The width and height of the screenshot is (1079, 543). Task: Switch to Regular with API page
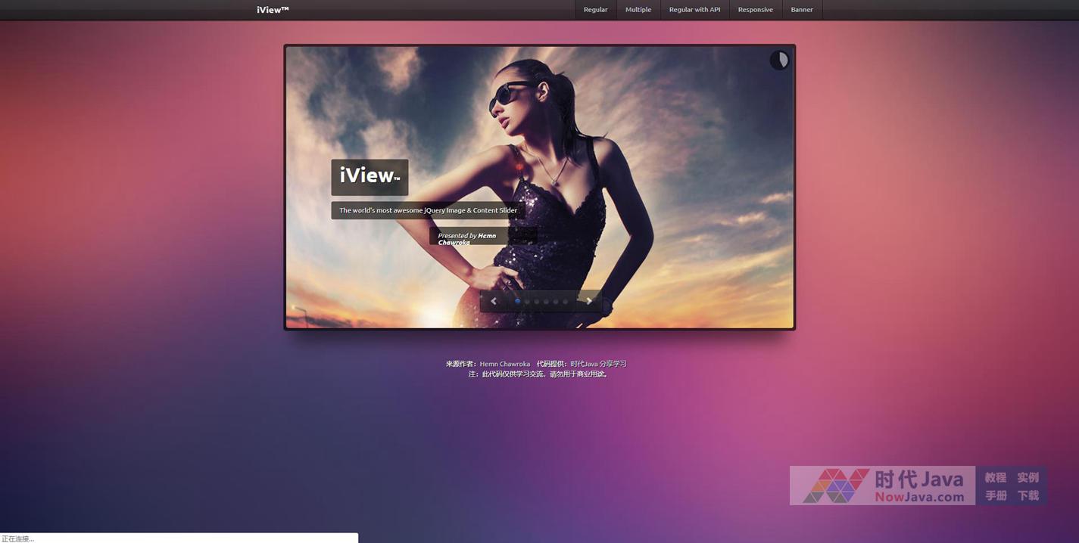click(694, 10)
